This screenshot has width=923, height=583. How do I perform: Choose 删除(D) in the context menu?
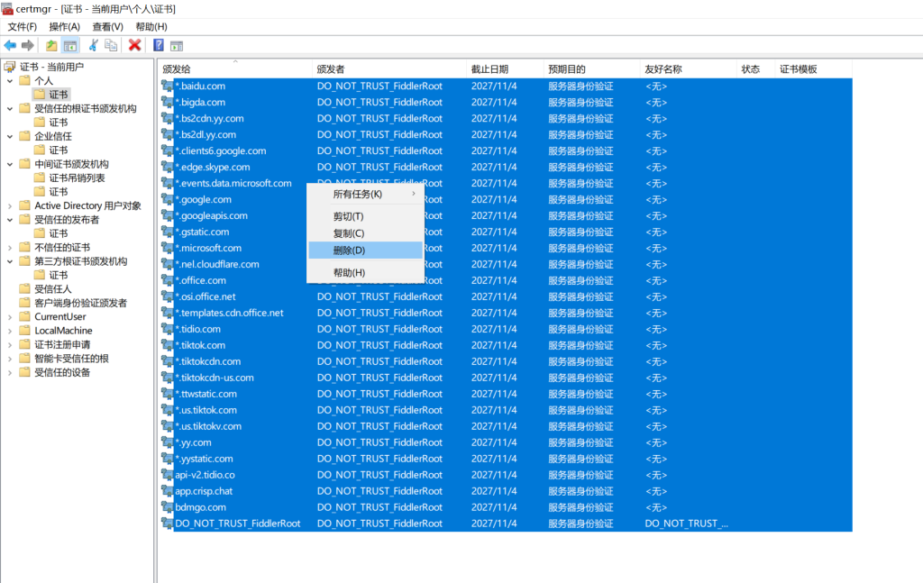tap(366, 250)
